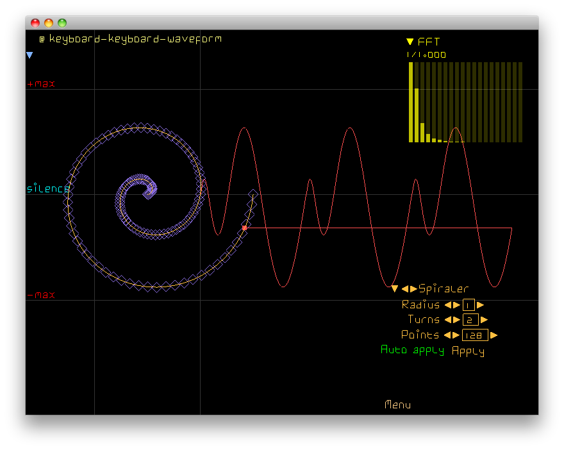Click the Spiraler plugin name label
Screen dimensions: 564x450
pos(444,289)
